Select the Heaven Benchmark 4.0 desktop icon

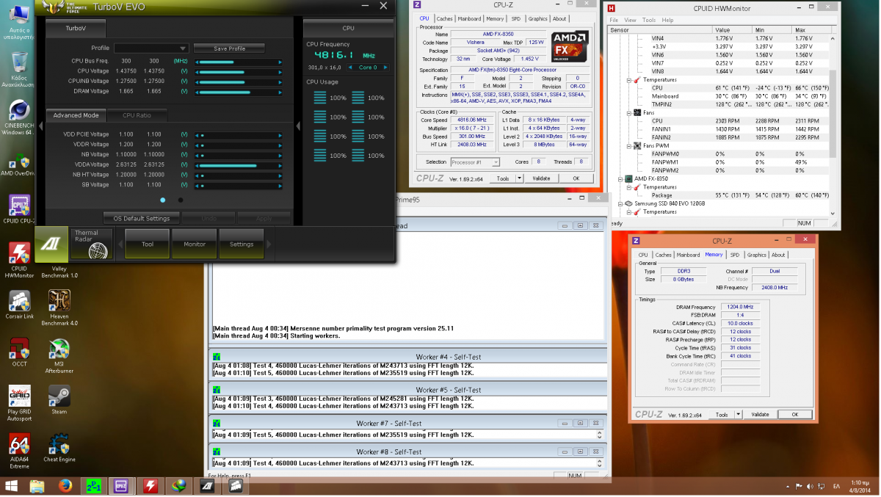(59, 307)
